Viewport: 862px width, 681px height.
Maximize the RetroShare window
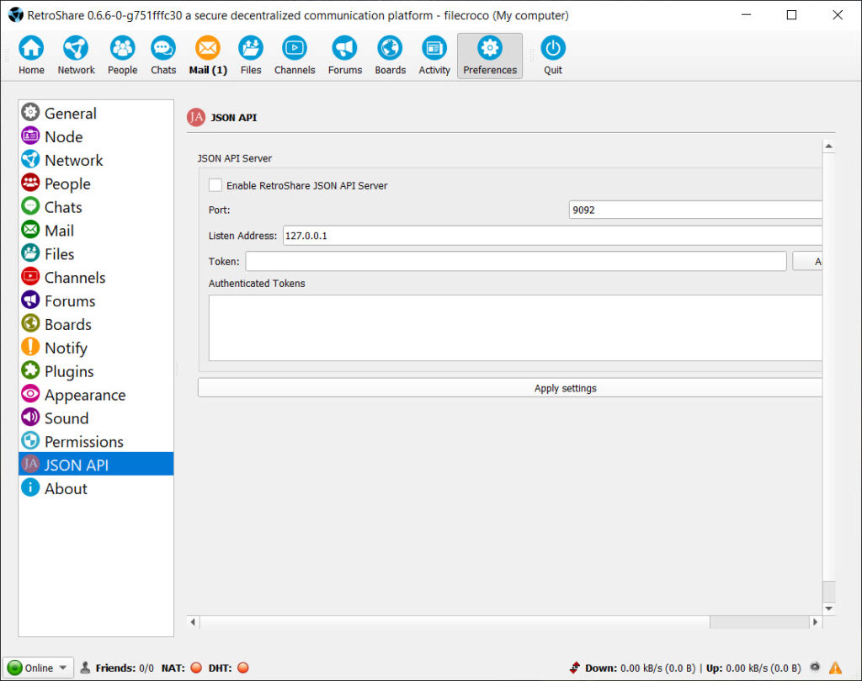click(791, 15)
